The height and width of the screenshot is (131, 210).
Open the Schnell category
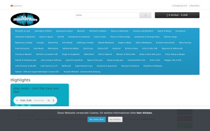pyautogui.click(x=61, y=37)
